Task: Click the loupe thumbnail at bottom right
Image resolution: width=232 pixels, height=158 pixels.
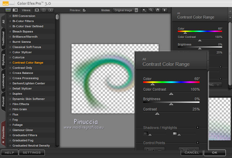Action: [219, 119]
